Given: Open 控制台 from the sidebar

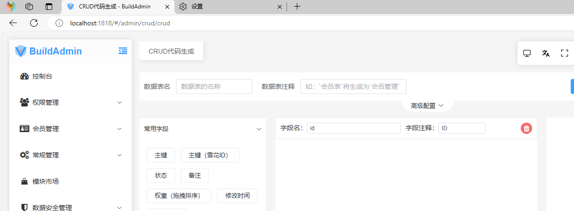Looking at the screenshot, I should (42, 76).
